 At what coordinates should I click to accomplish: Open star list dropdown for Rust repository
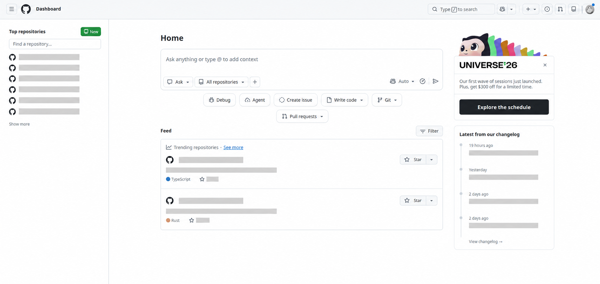[431, 201]
